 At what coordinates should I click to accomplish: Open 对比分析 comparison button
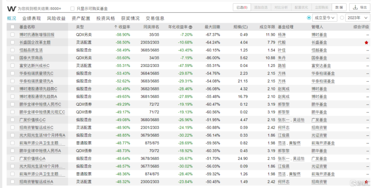pos(281,8)
